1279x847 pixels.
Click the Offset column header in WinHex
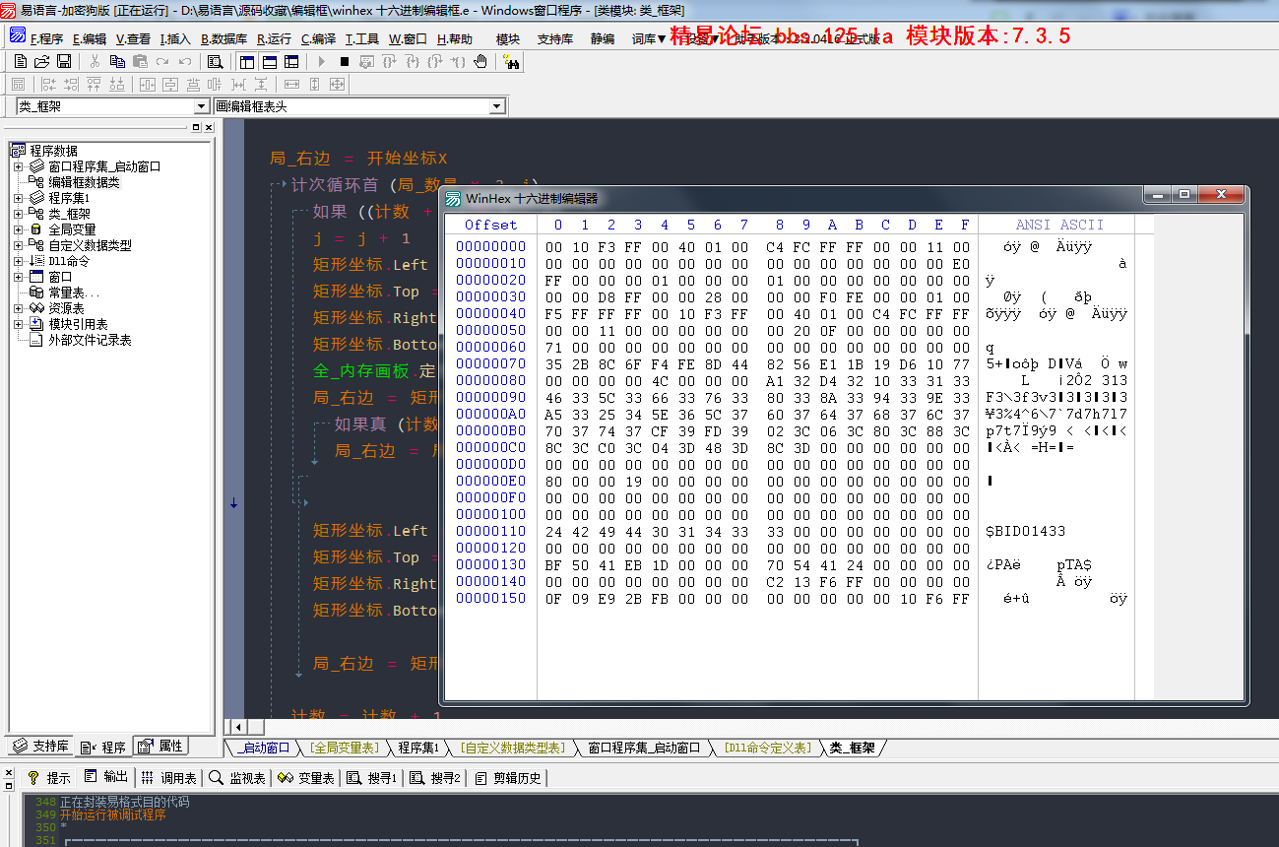491,225
